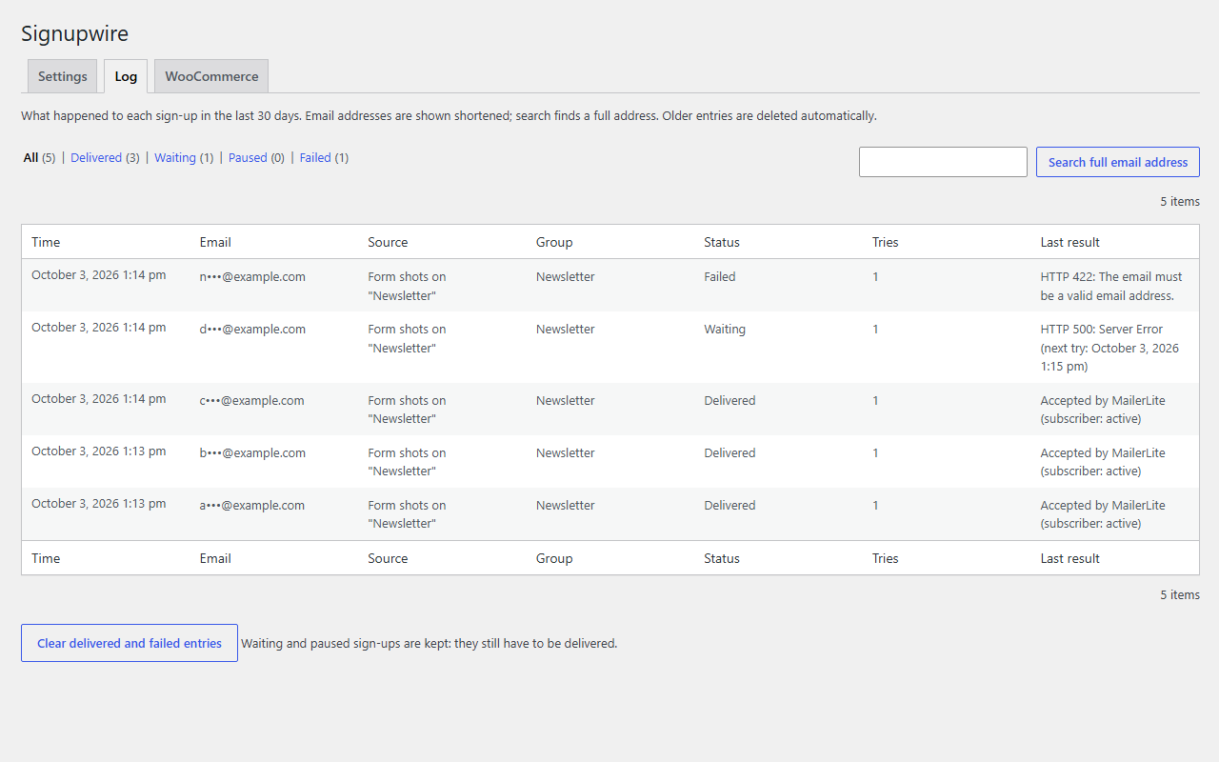Image resolution: width=1219 pixels, height=762 pixels.
Task: Filter the log by Failed
Action: click(315, 158)
